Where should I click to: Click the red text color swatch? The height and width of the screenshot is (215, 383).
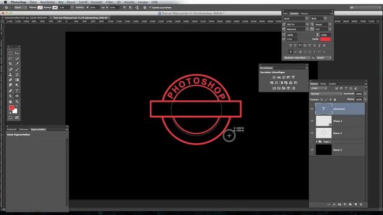click(x=325, y=39)
